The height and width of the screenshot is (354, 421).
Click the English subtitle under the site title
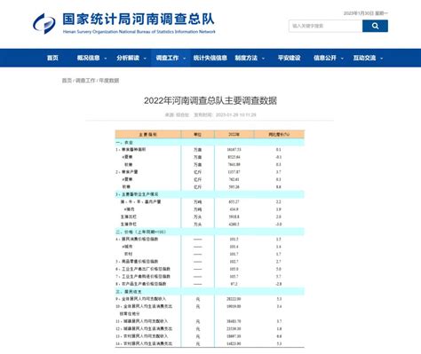point(139,32)
